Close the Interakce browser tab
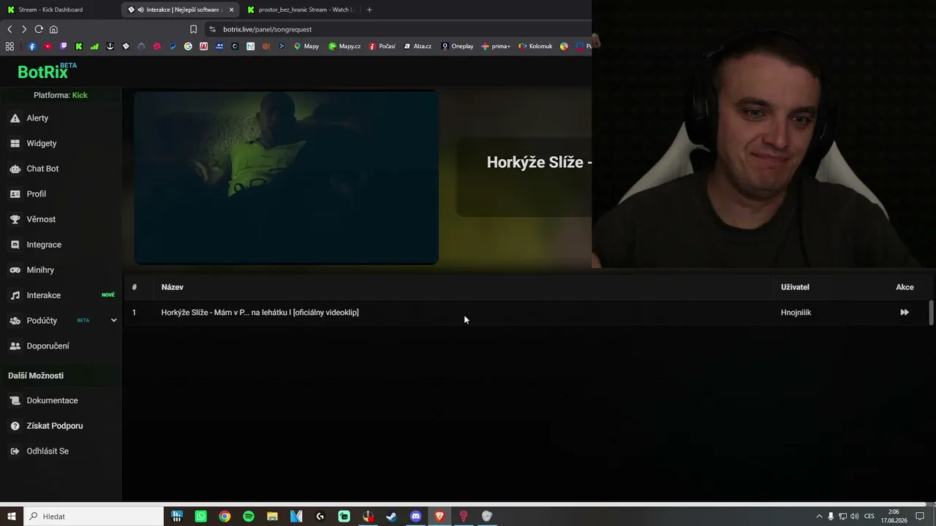 click(x=231, y=9)
